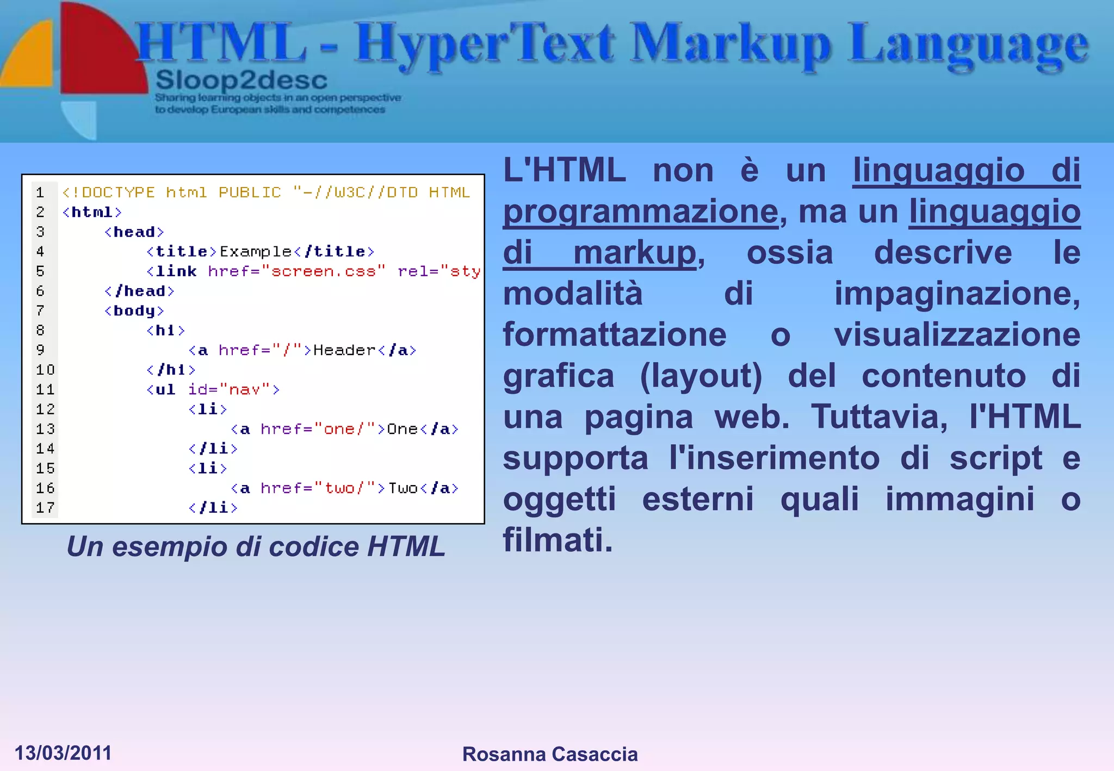1114x771 pixels.
Task: Click the HTML code example image
Action: [253, 349]
